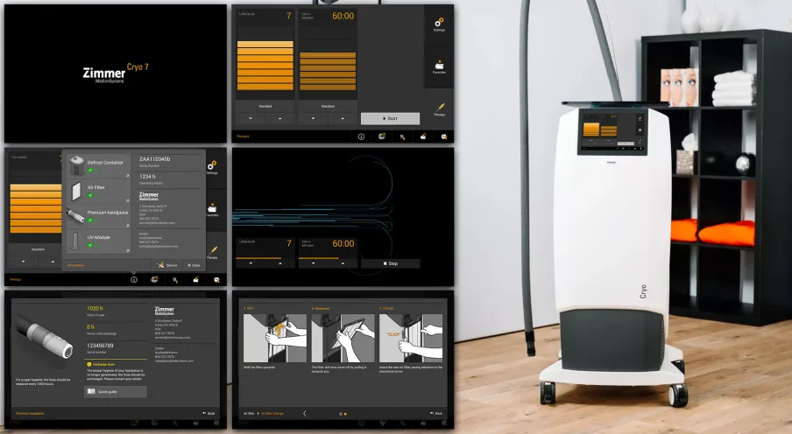Decrease time in minutes with down arrow
Screen dimensions: 792x434
pos(313,119)
